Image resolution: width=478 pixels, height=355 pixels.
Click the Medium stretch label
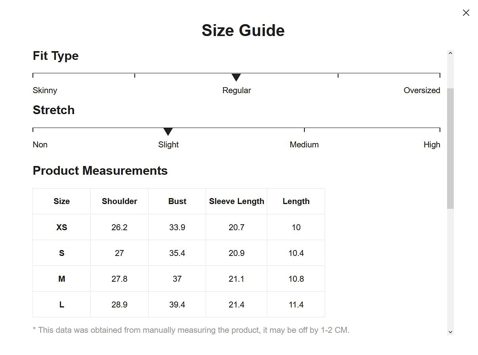304,145
